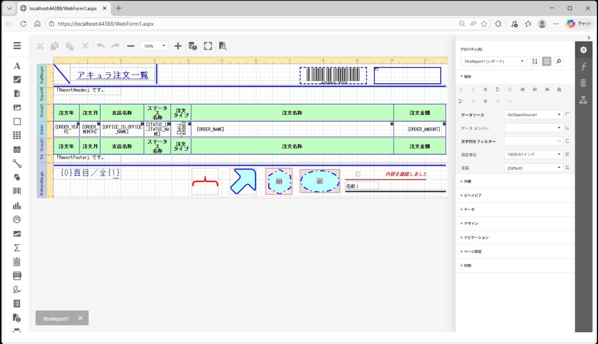598x344 pixels.
Task: Select the Barcode control in the toolbox
Action: 17,191
